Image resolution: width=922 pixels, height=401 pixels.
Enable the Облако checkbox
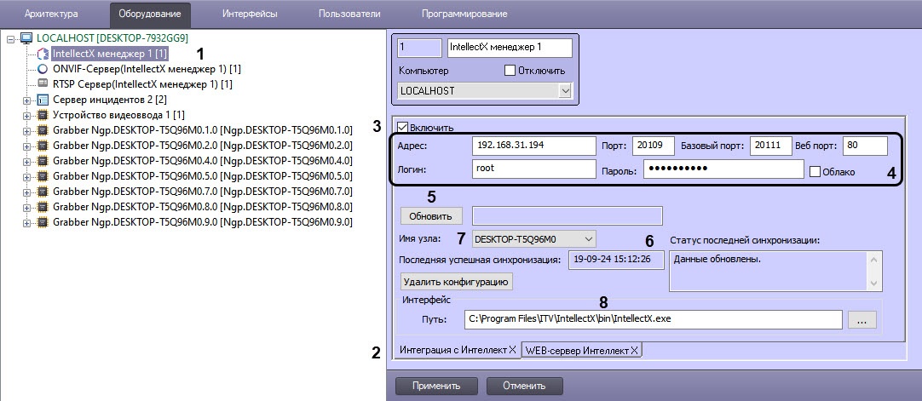click(x=815, y=171)
